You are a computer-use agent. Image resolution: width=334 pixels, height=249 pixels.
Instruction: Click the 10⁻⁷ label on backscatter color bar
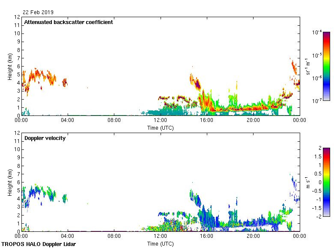pyautogui.click(x=317, y=101)
